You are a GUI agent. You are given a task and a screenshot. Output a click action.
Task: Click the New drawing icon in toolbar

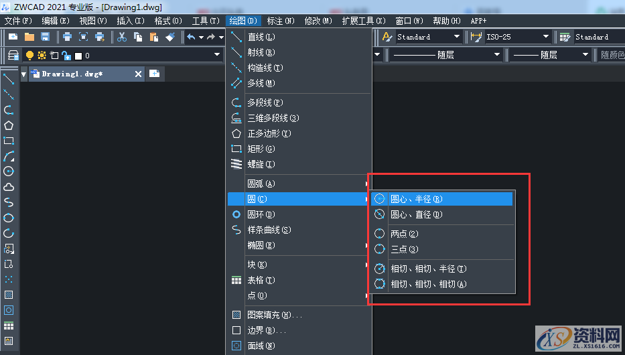(13, 37)
